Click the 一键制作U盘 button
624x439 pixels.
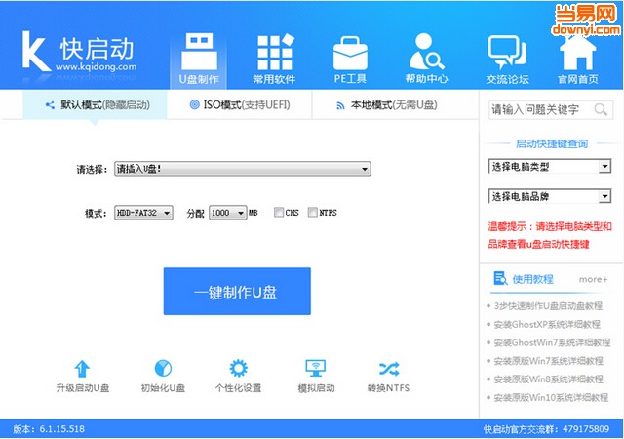coord(237,292)
